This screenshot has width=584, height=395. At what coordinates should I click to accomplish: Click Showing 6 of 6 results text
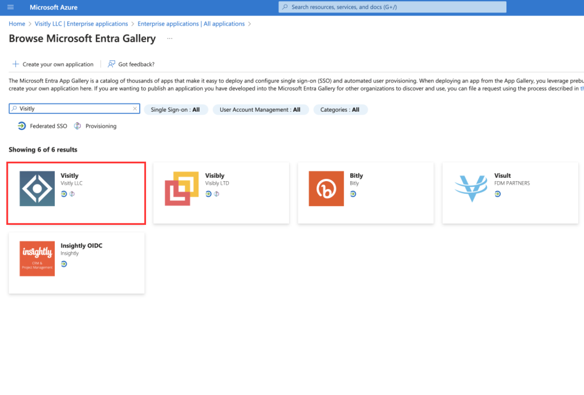(43, 150)
